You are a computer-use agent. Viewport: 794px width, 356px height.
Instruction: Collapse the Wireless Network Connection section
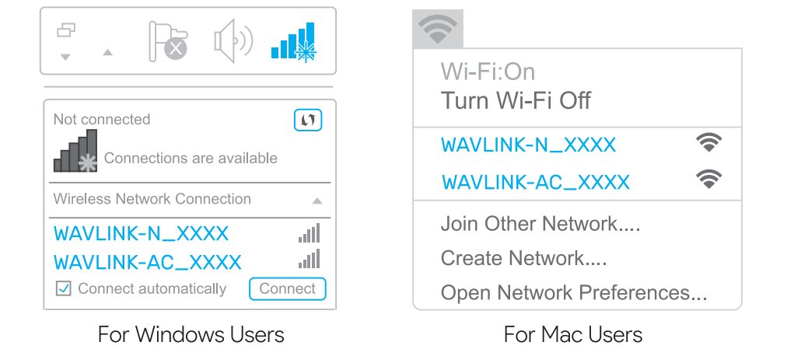click(317, 201)
